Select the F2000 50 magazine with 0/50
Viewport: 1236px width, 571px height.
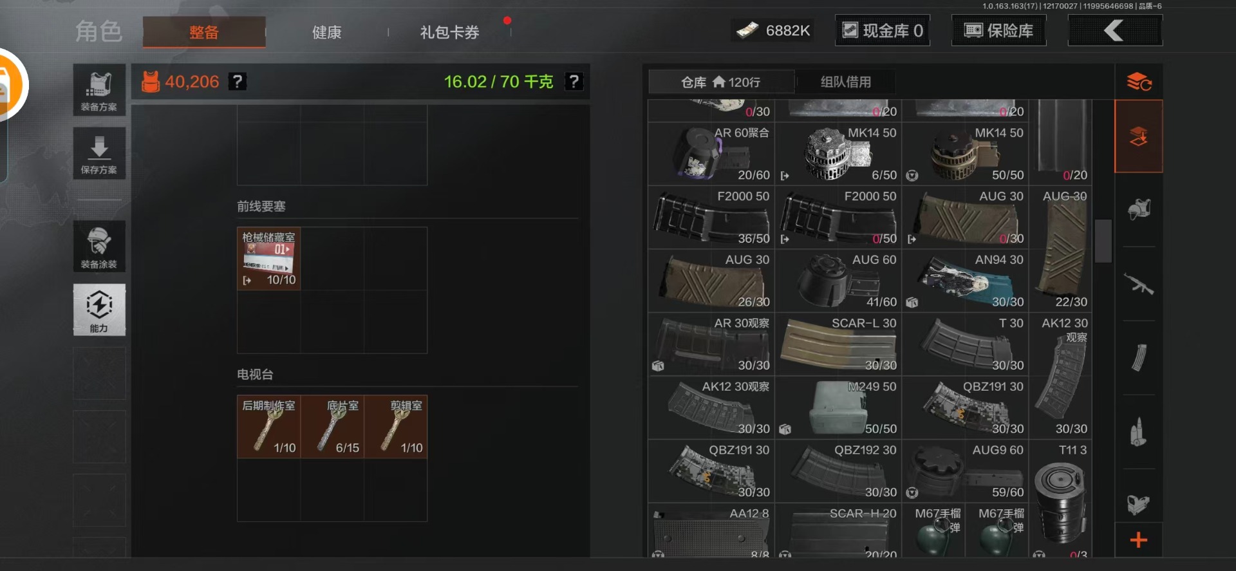point(838,218)
